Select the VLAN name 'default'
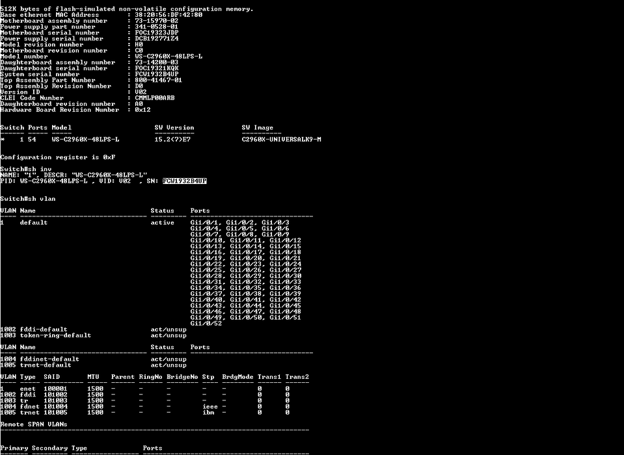 (34, 222)
